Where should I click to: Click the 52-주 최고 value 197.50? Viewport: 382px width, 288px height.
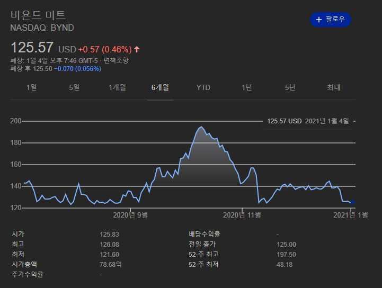[x=286, y=255]
